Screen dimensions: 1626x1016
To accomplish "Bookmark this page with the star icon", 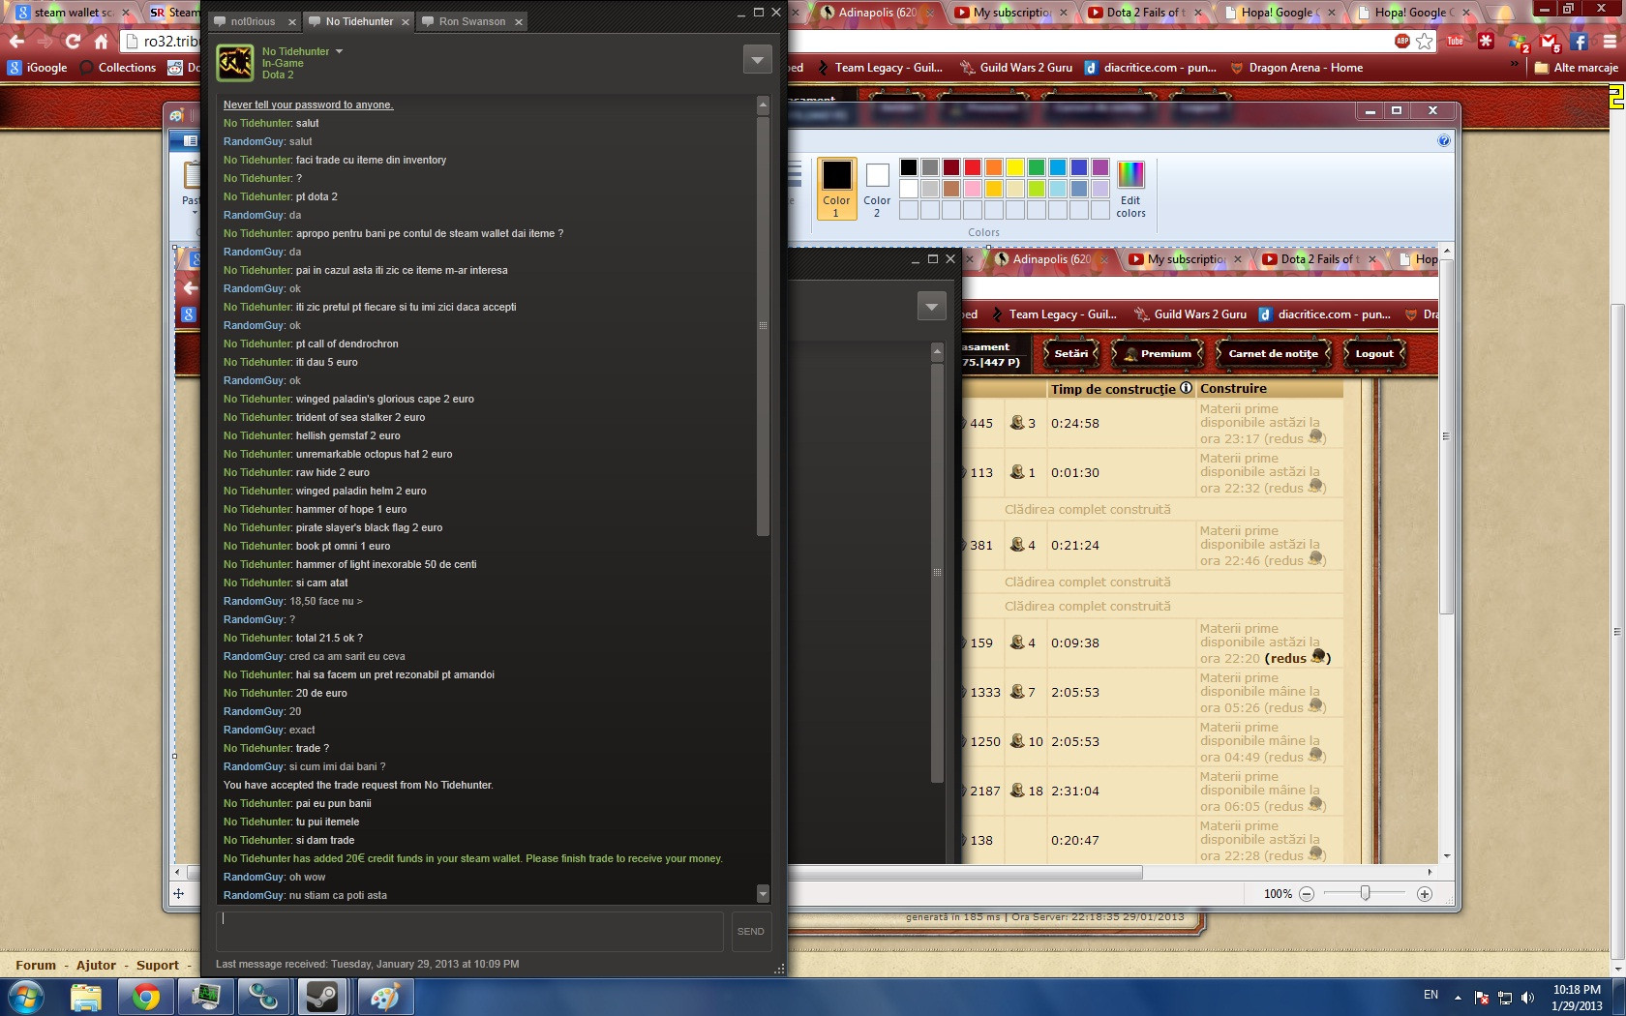I will (x=1425, y=41).
